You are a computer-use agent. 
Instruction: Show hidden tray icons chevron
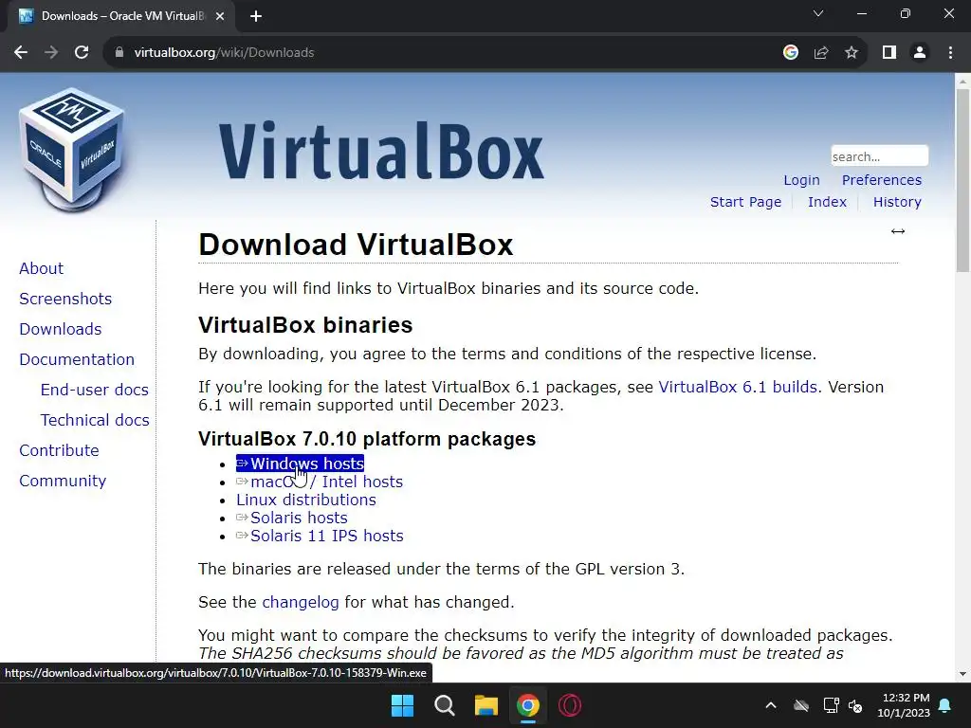coord(771,705)
